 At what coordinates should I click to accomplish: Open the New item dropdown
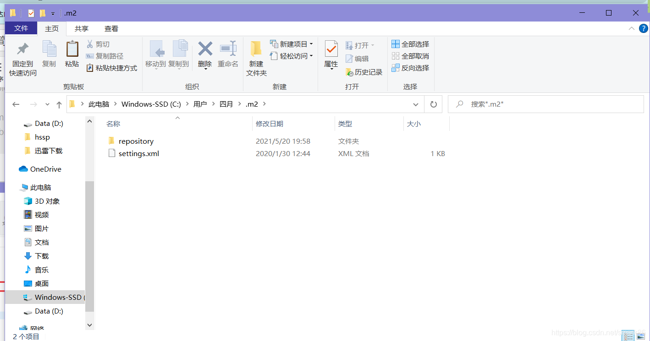point(292,44)
